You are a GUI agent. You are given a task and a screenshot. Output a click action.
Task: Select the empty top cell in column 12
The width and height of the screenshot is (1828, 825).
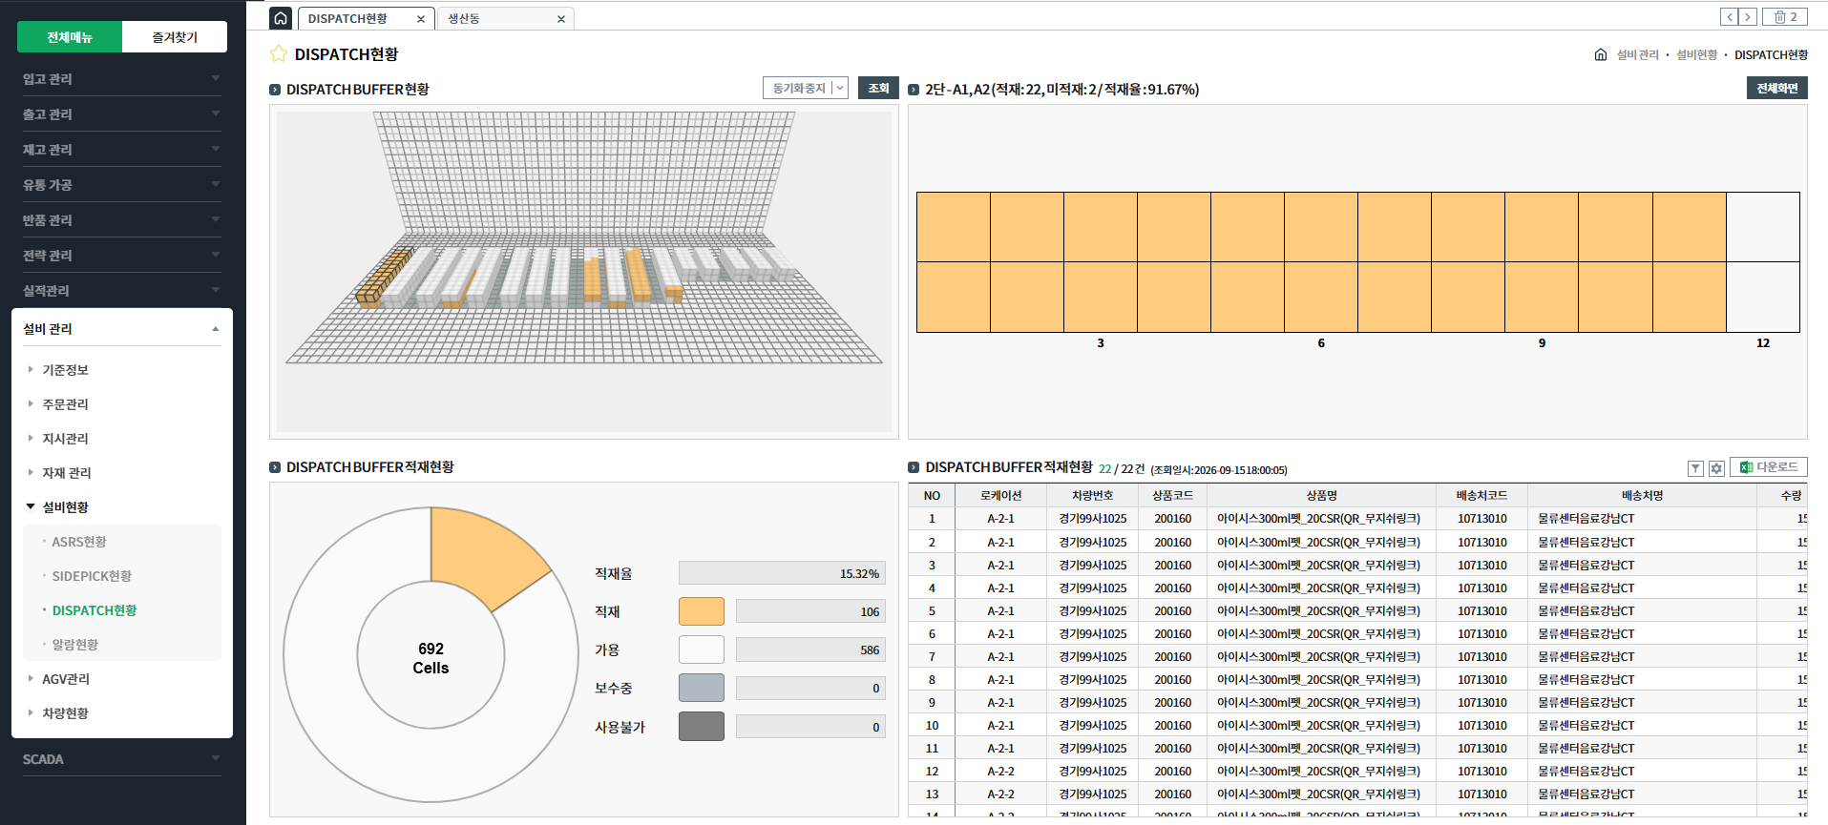coord(1762,227)
